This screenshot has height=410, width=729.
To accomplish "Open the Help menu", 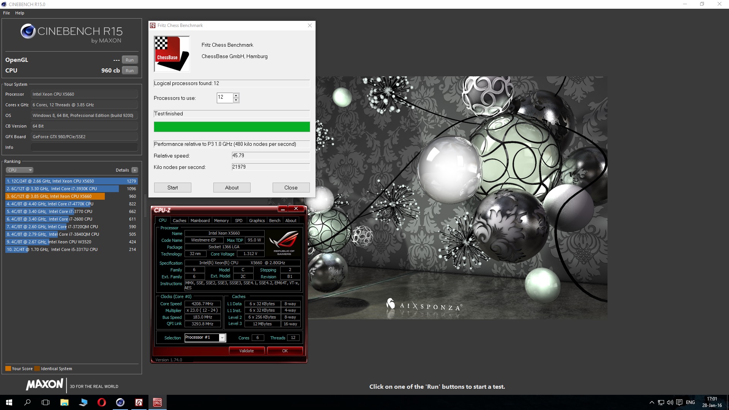I will tap(20, 13).
